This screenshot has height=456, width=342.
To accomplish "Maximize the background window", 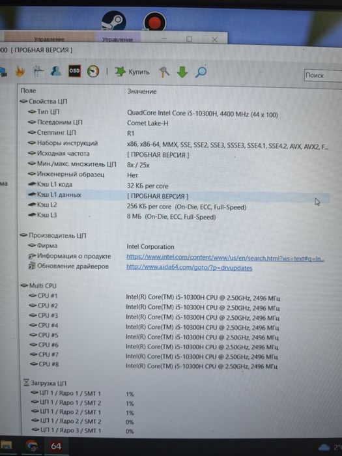I will coord(190,39).
